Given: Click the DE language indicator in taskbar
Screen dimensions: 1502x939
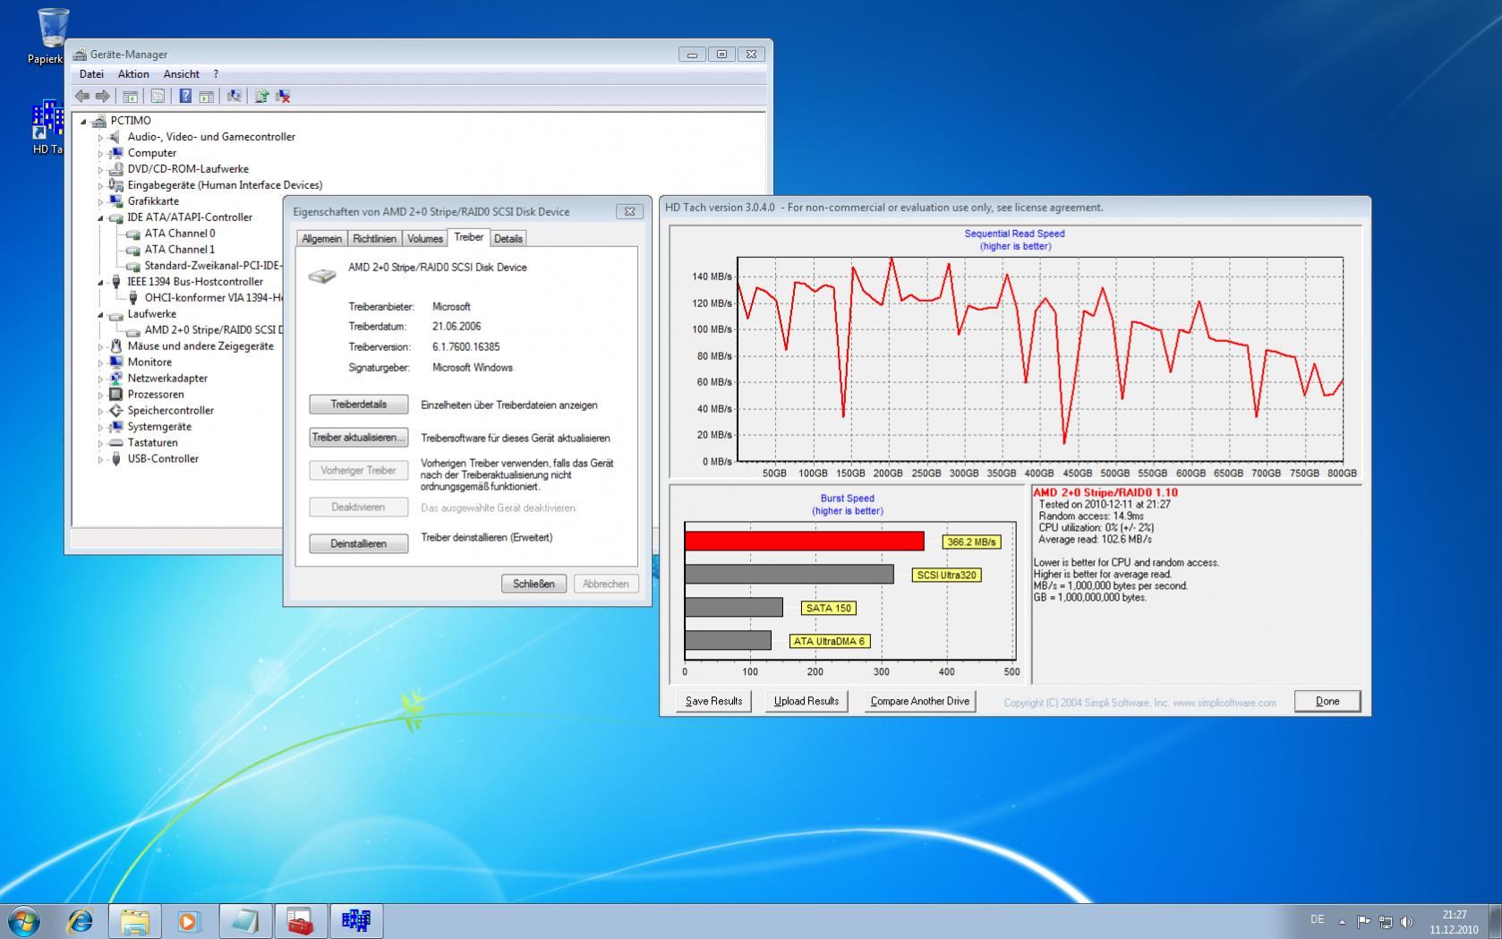Looking at the screenshot, I should [x=1317, y=919].
